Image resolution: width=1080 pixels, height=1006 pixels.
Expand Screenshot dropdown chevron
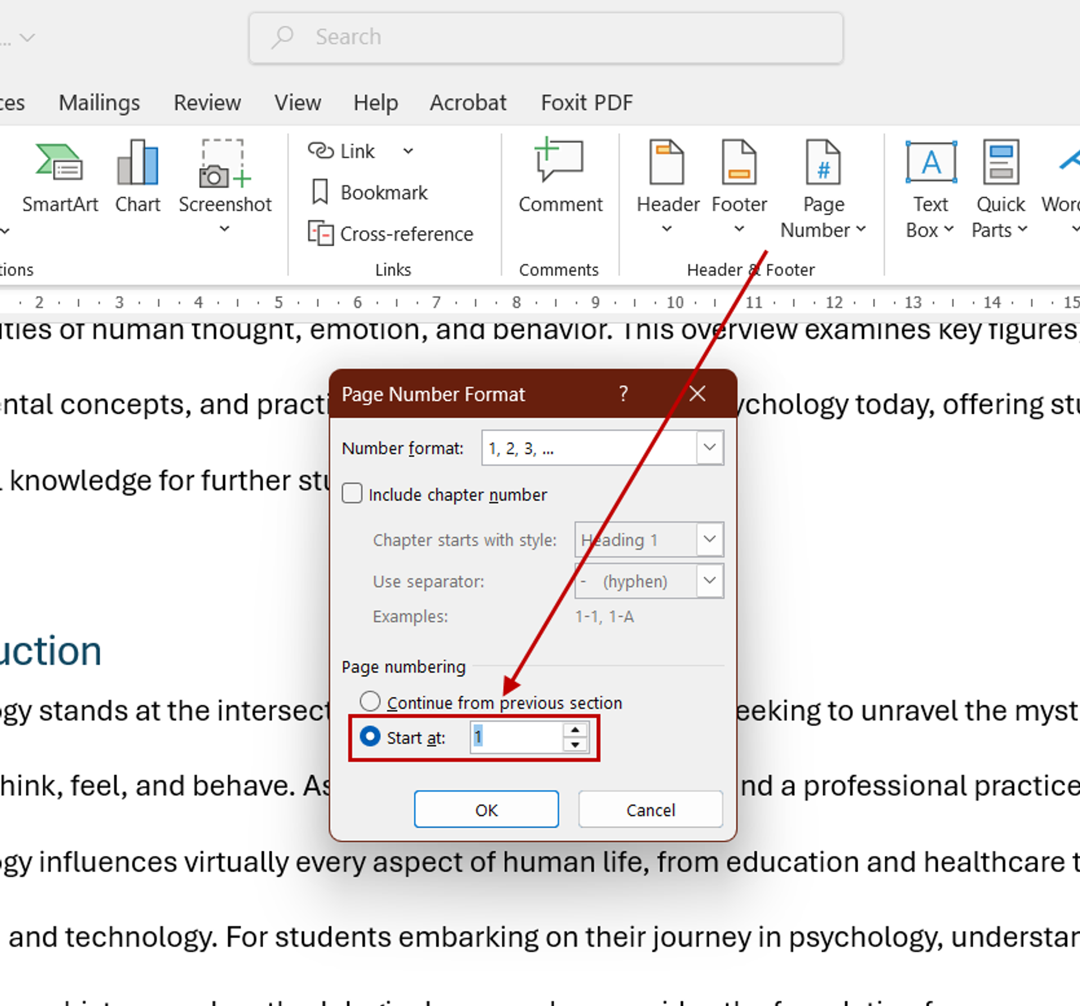(224, 229)
